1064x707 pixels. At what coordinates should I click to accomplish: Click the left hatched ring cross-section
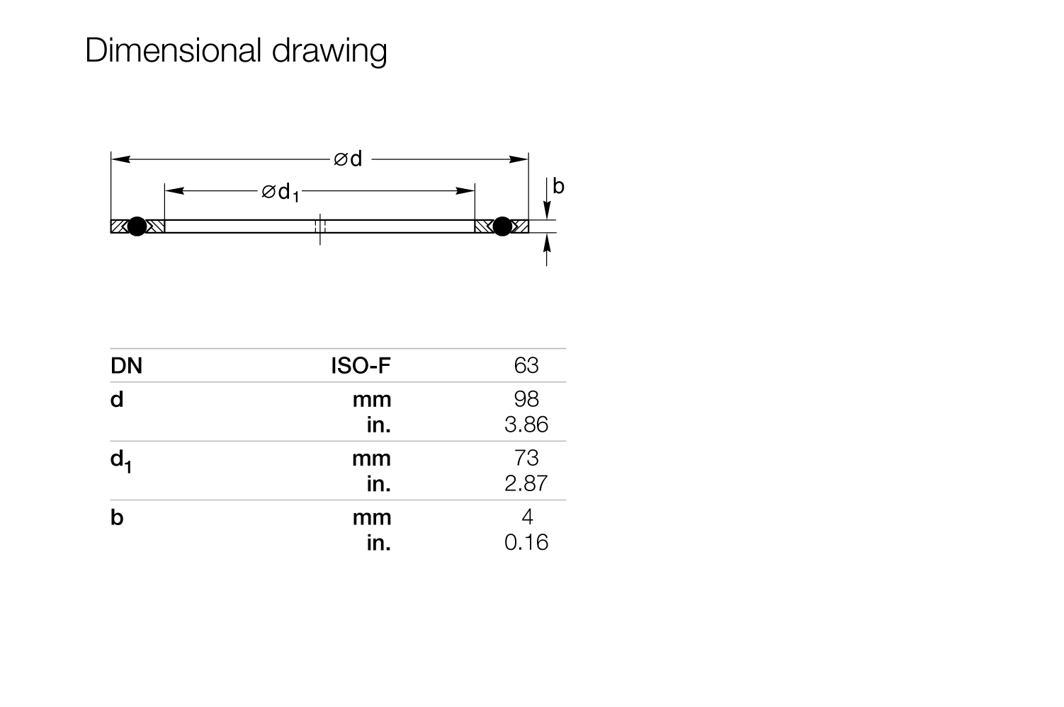coord(137,226)
